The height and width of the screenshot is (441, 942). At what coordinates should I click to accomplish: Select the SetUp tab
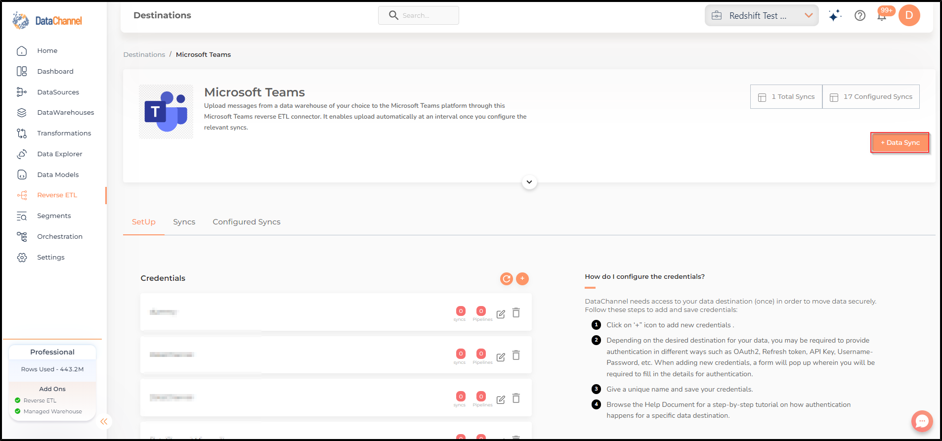(x=144, y=222)
